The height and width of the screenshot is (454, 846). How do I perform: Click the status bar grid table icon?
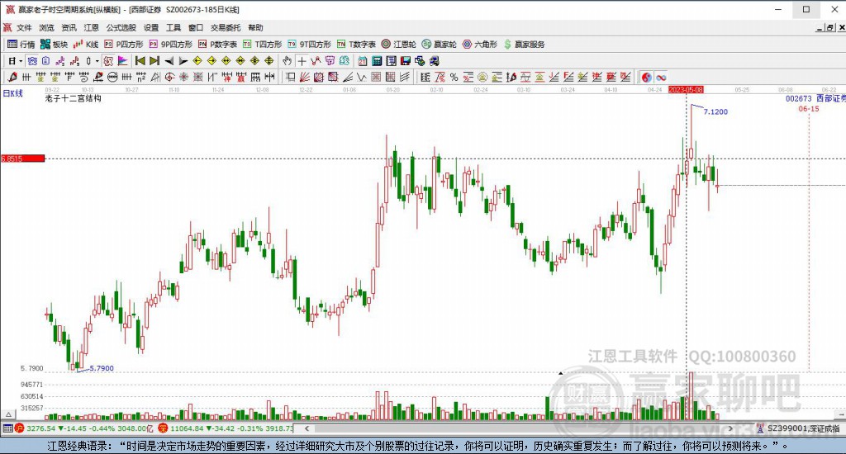point(7,428)
